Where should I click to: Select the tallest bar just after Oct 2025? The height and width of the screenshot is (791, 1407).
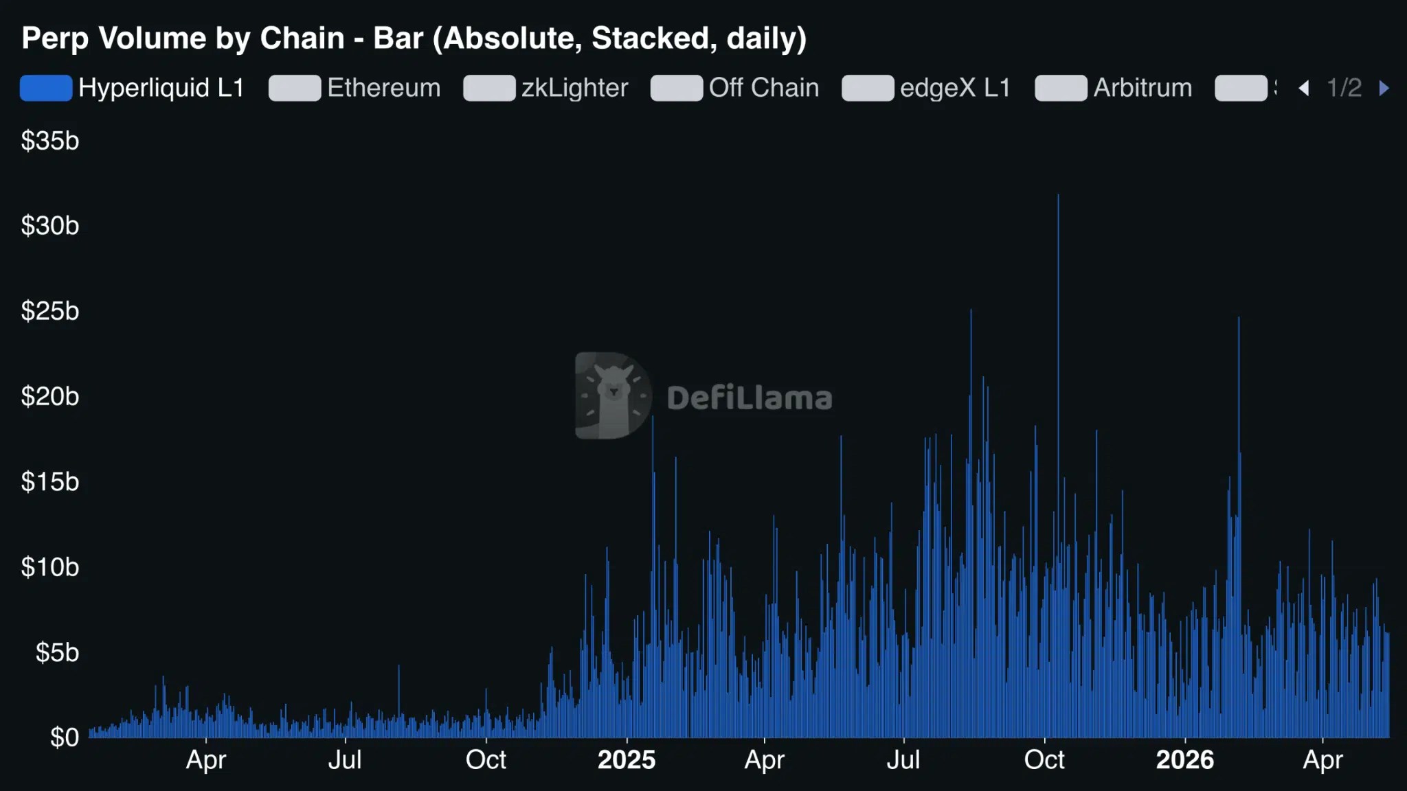pos(1058,466)
